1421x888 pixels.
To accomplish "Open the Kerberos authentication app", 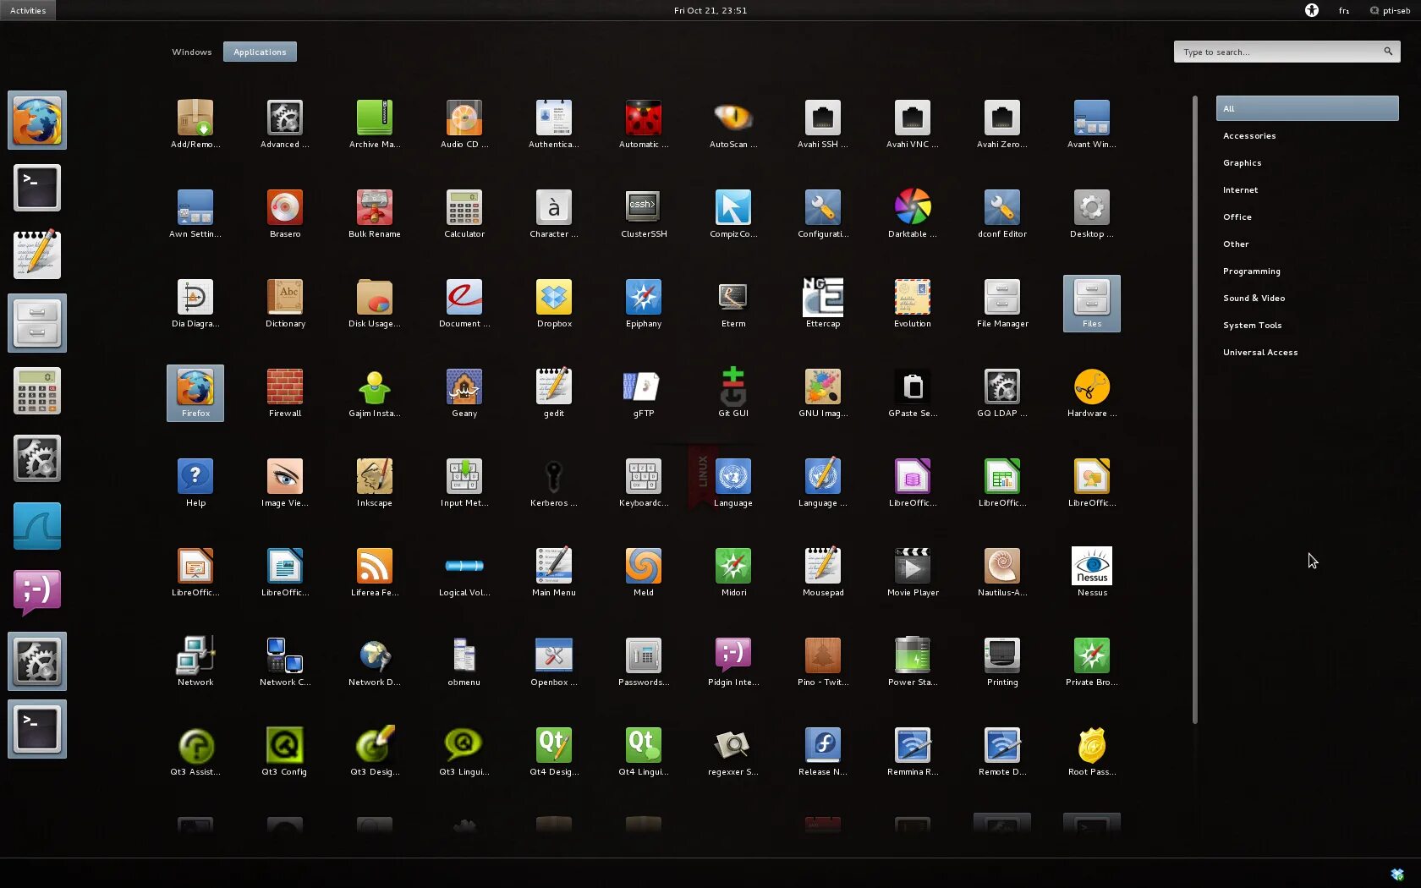I will (x=554, y=483).
